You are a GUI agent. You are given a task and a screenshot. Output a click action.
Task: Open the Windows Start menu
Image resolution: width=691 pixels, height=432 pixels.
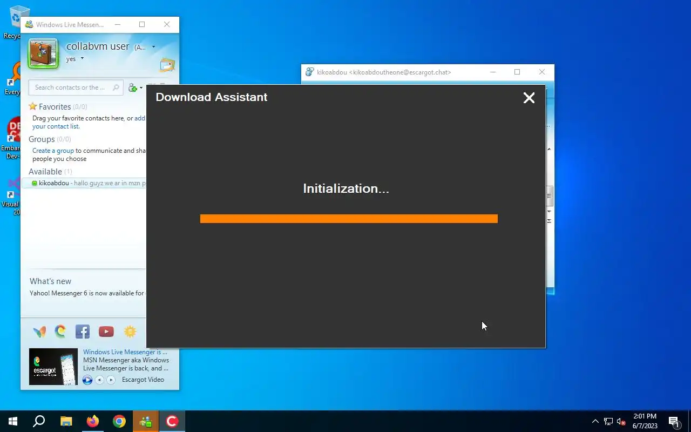point(13,421)
